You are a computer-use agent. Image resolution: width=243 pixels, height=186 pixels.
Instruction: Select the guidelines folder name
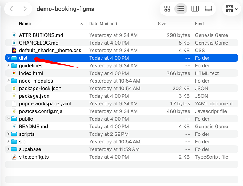tap(31, 65)
